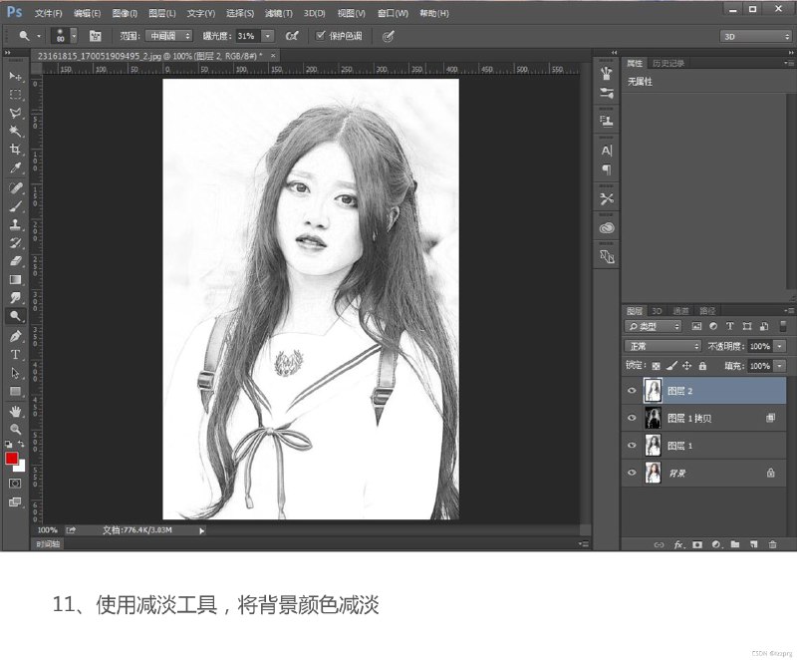Image resolution: width=797 pixels, height=660 pixels.
Task: Select the Horizontal Type tool
Action: tap(15, 353)
